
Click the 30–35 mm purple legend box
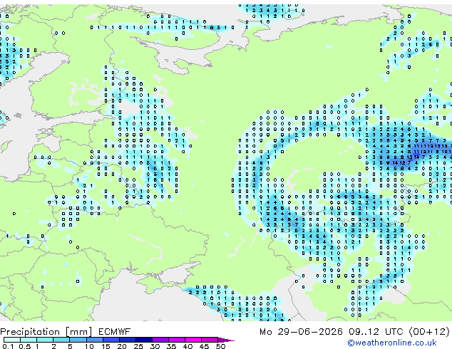point(160,340)
